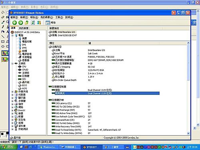Image resolution: width=200 pixels, height=150 pixels.
Task: Click the 核心電壓 warning-icon row
Action: pos(104,77)
